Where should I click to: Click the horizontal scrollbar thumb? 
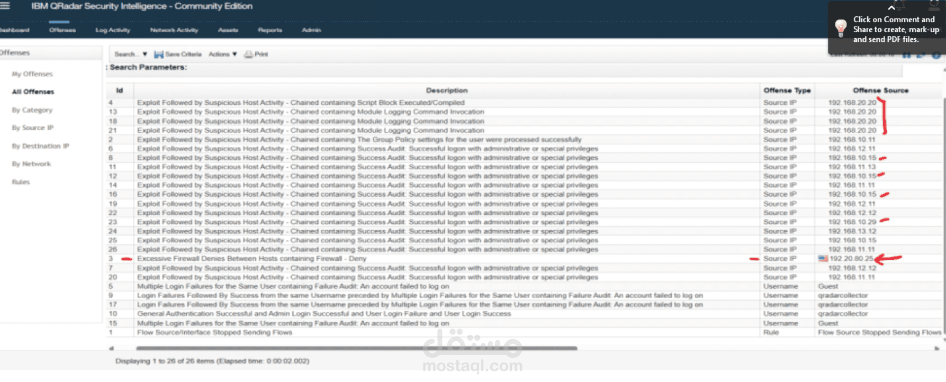click(356, 348)
